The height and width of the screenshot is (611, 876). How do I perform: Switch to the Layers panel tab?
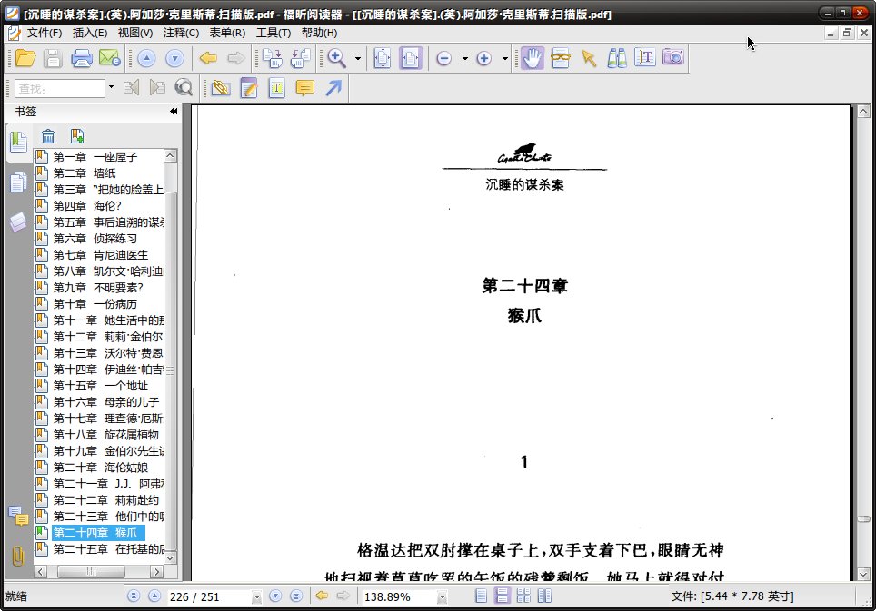[18, 222]
